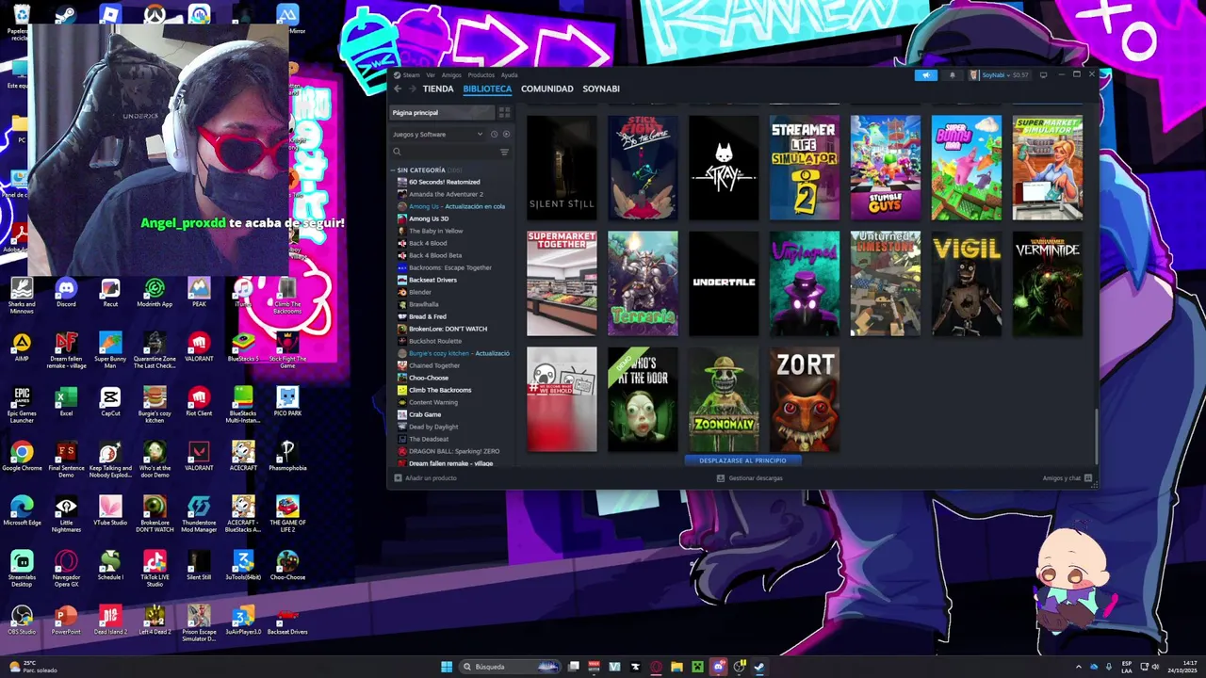Switch to the COMUNIDAD tab

click(547, 89)
